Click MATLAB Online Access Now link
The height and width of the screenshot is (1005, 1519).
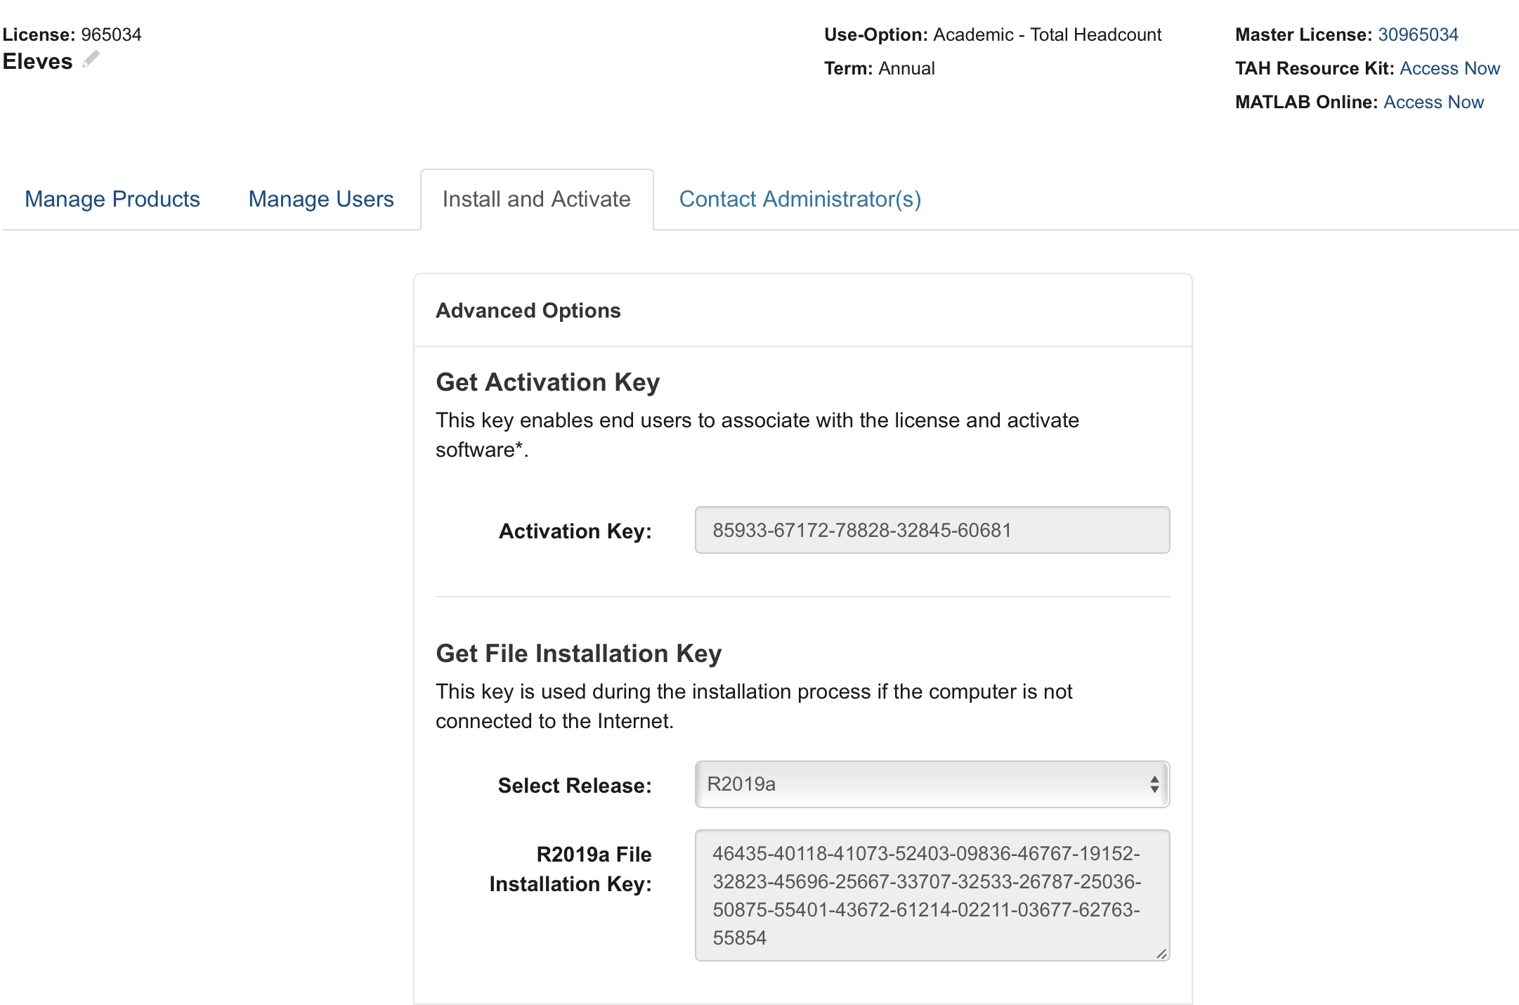[x=1433, y=102]
